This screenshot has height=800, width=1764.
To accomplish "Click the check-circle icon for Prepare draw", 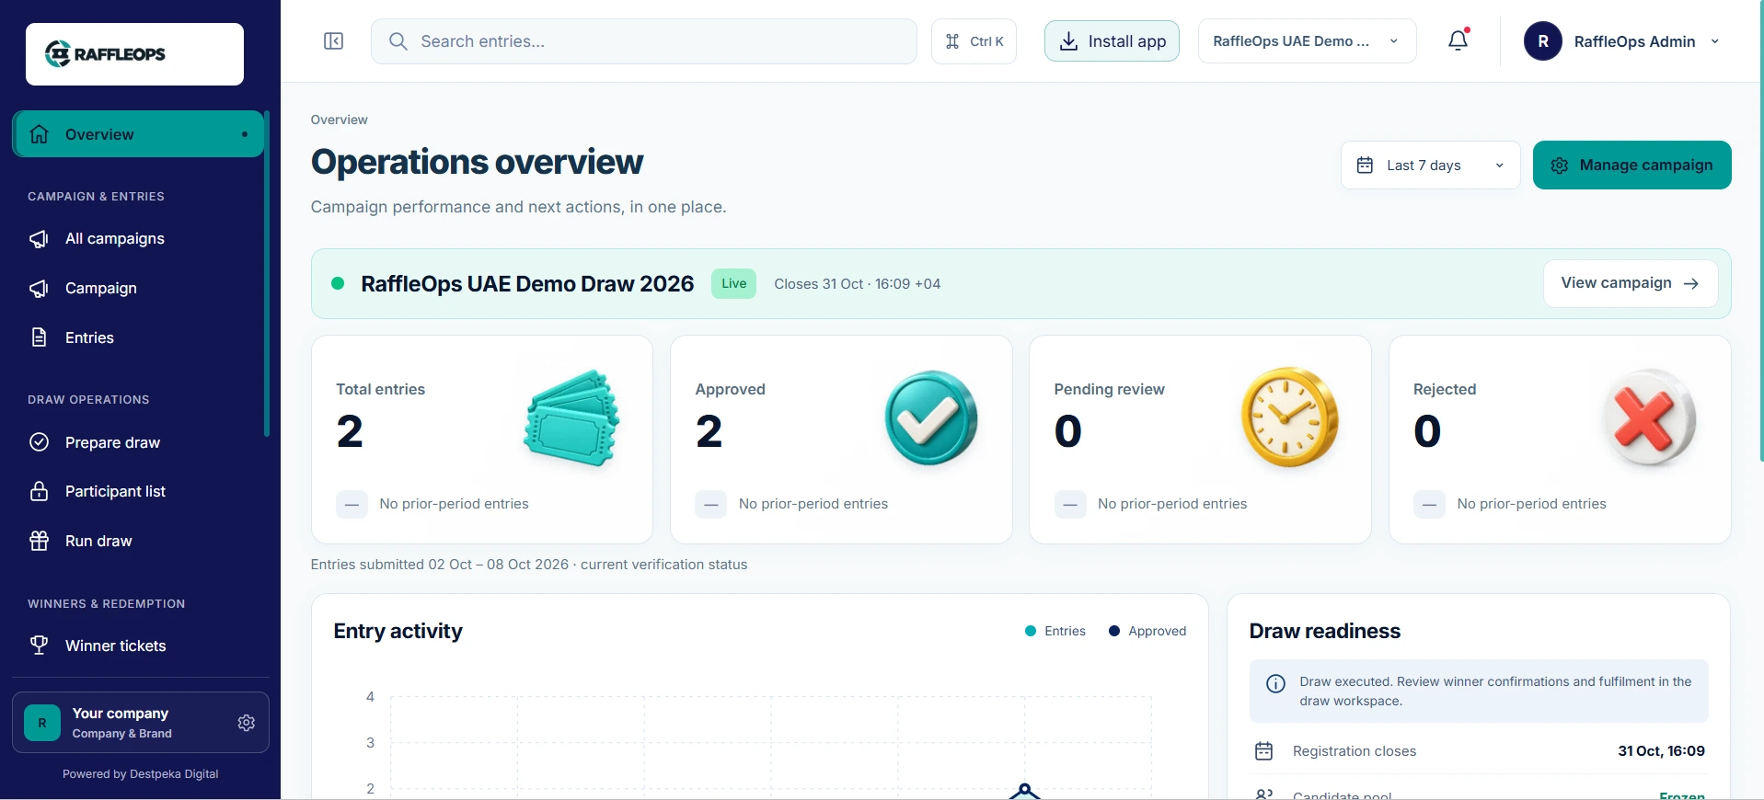I will click(39, 442).
